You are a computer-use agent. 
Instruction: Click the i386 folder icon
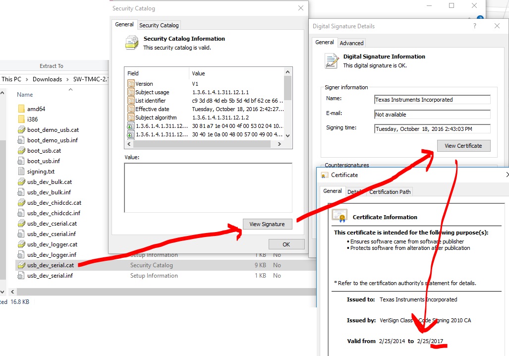click(x=21, y=119)
